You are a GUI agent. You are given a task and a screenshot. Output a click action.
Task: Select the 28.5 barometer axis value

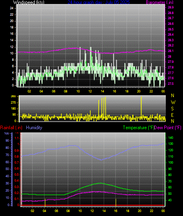pos(171,29)
